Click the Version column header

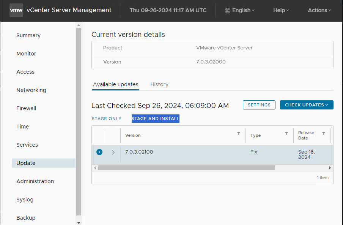tap(133, 135)
